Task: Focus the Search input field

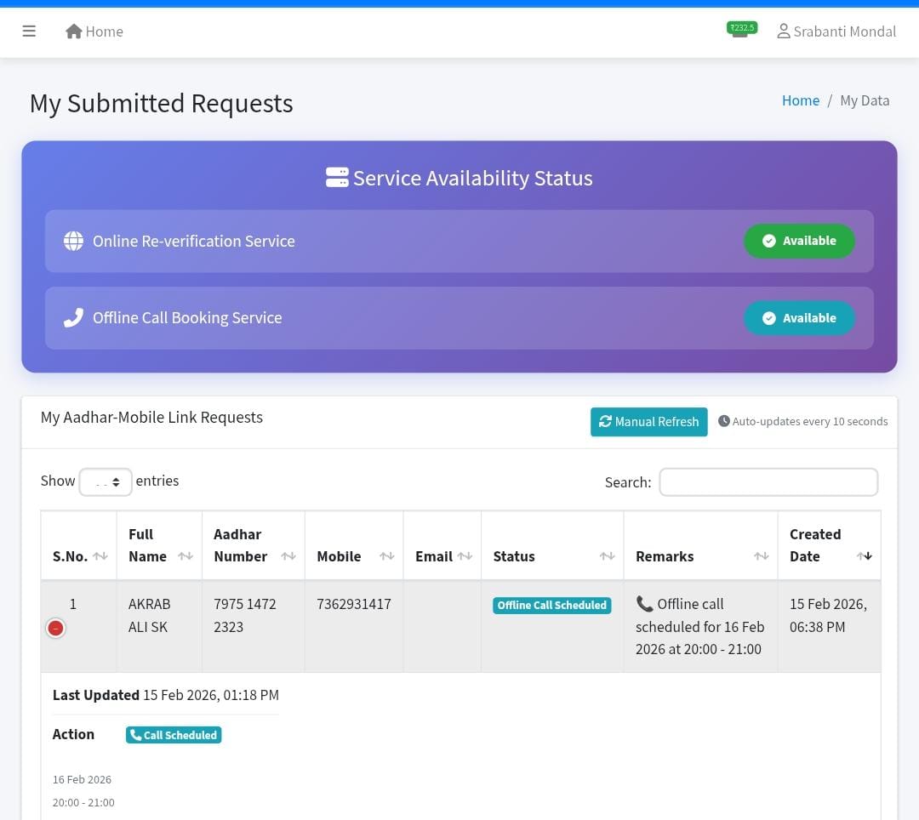Action: tap(768, 482)
